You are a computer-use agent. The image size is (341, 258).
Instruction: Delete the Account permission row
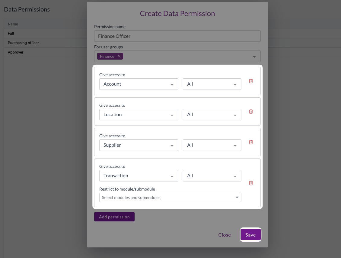251,81
